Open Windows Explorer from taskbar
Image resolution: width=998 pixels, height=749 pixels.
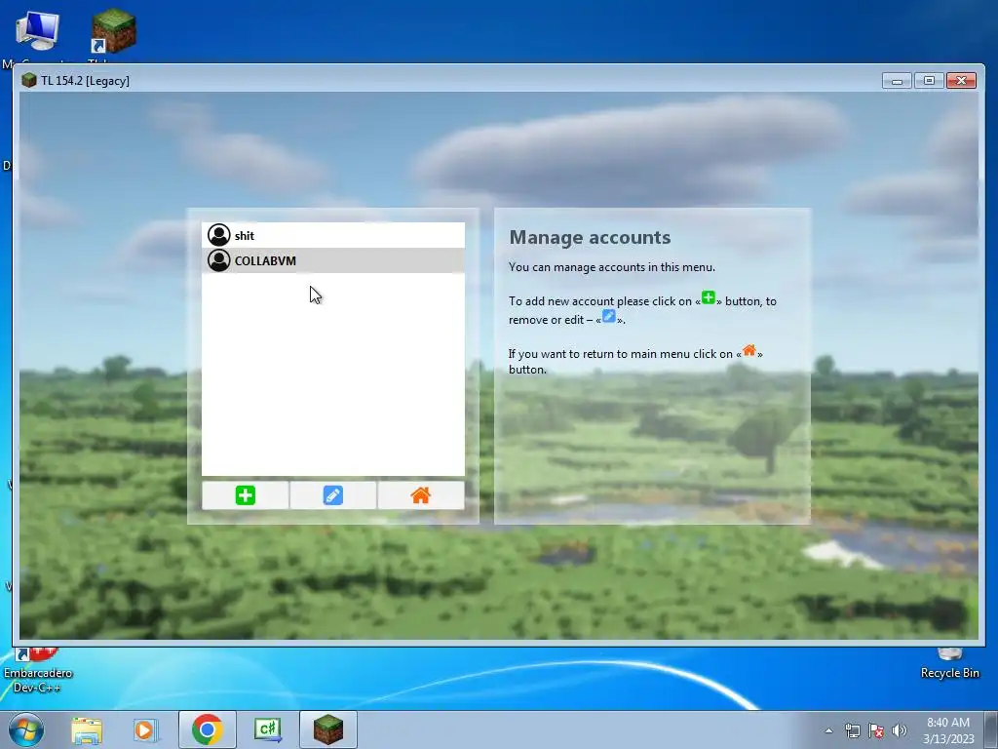coord(87,729)
